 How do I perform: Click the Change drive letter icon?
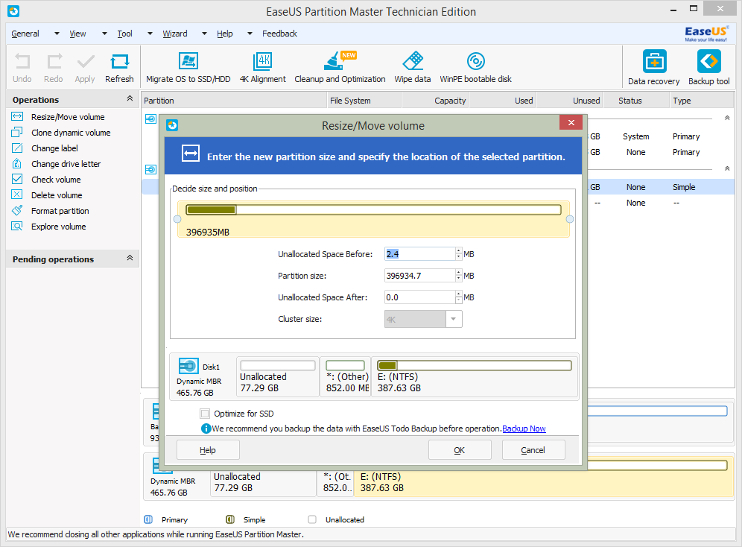click(x=17, y=163)
